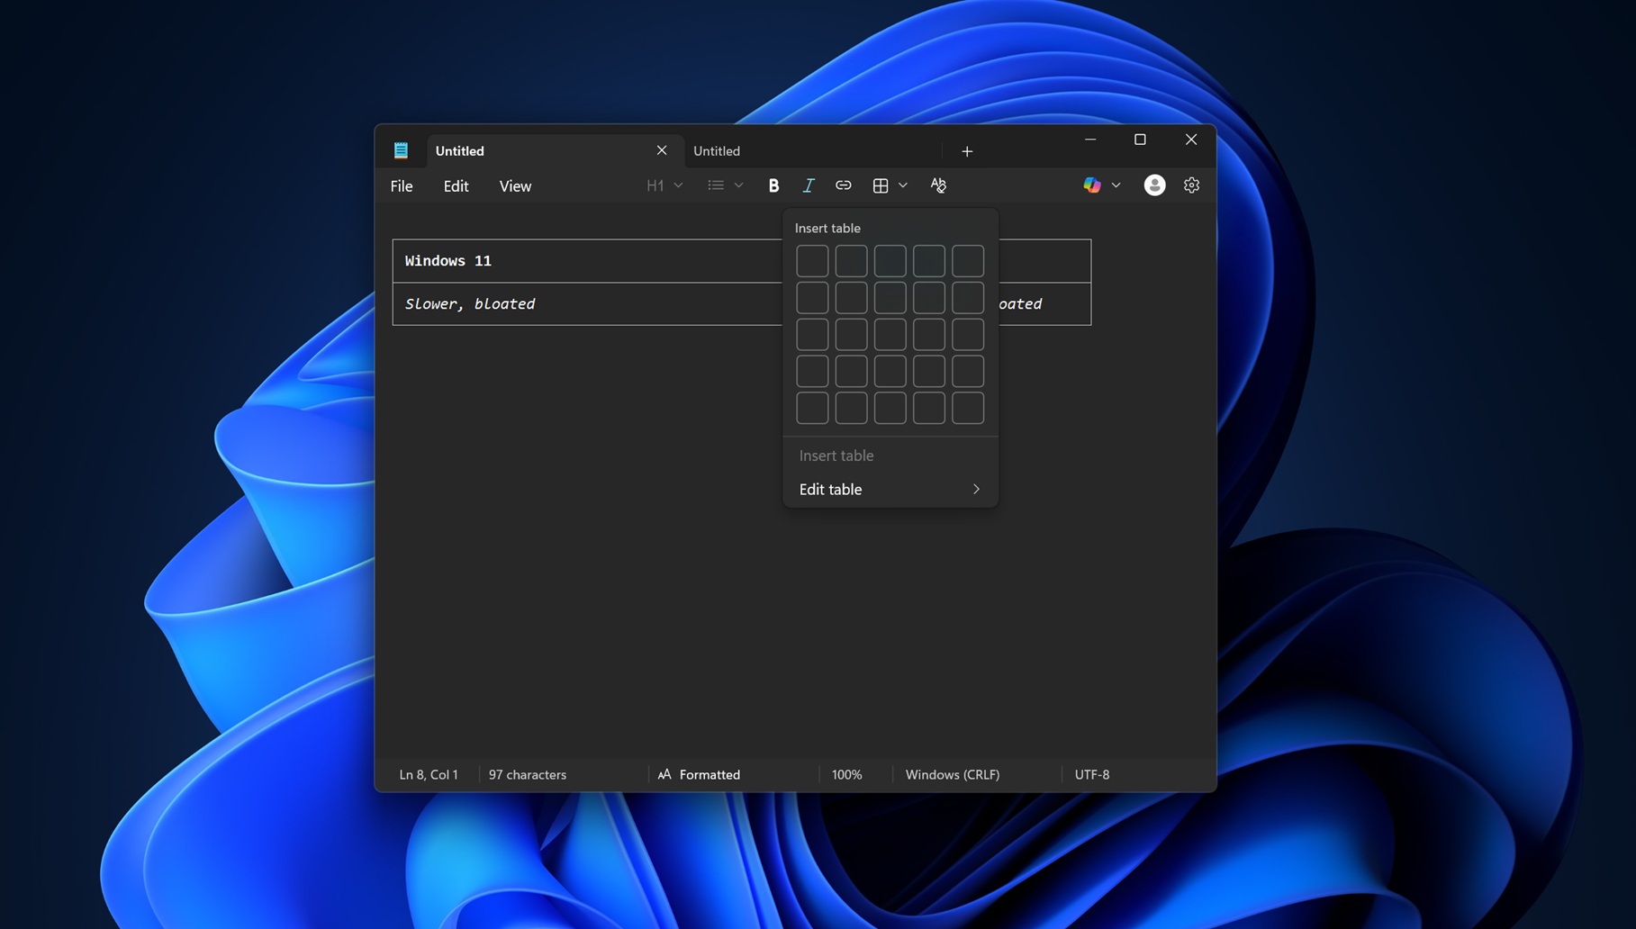Click the table insert icon
The width and height of the screenshot is (1636, 929).
881,185
